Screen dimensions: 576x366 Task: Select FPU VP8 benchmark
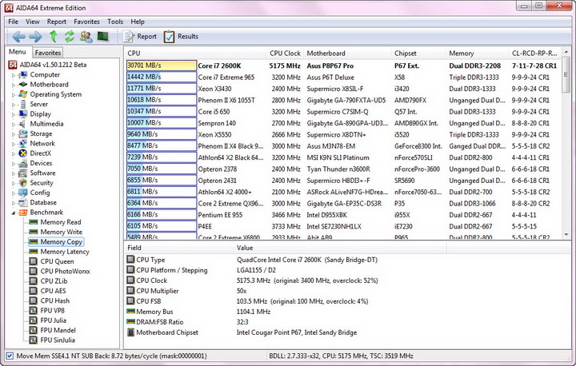click(52, 311)
